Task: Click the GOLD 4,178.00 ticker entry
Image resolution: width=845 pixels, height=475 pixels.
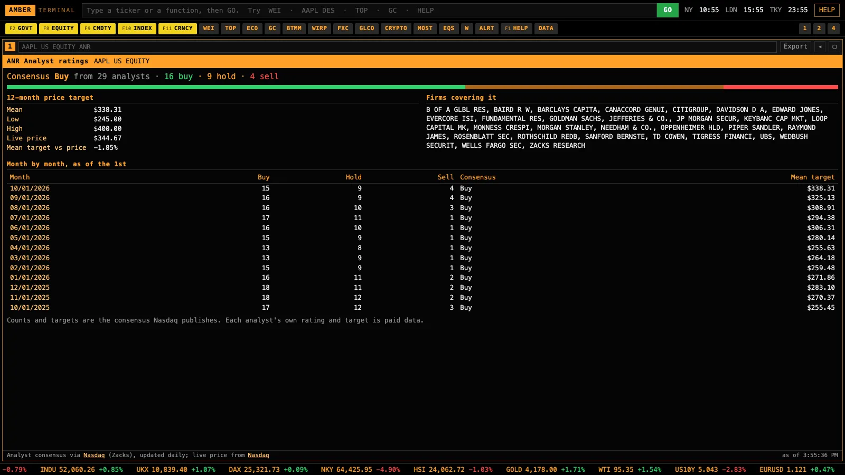Action: 546,470
